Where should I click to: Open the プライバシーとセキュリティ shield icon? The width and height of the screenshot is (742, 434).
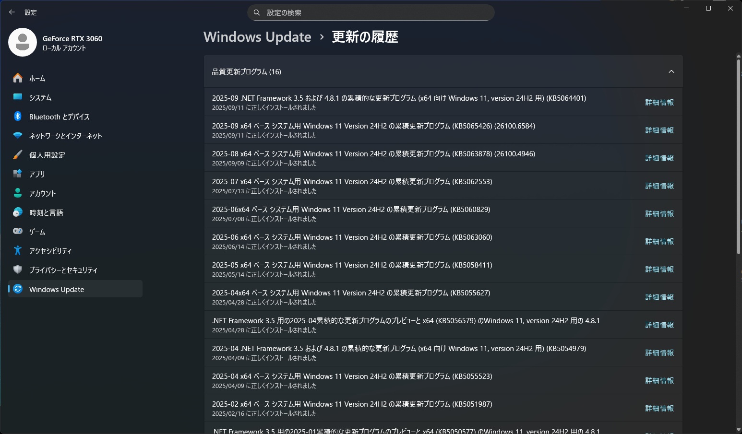(18, 270)
